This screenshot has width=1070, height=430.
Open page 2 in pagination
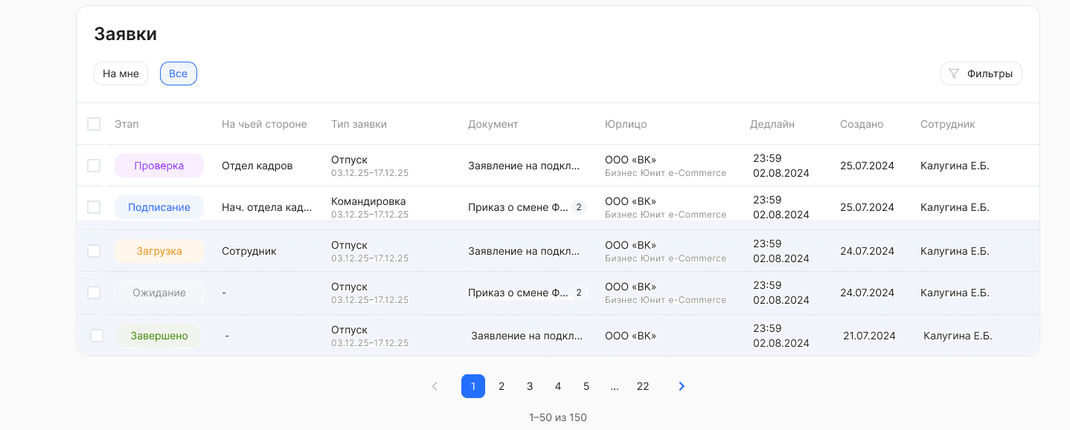click(502, 386)
